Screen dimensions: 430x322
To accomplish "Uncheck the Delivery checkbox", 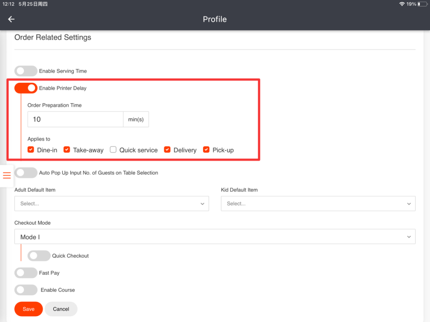I will pyautogui.click(x=167, y=150).
